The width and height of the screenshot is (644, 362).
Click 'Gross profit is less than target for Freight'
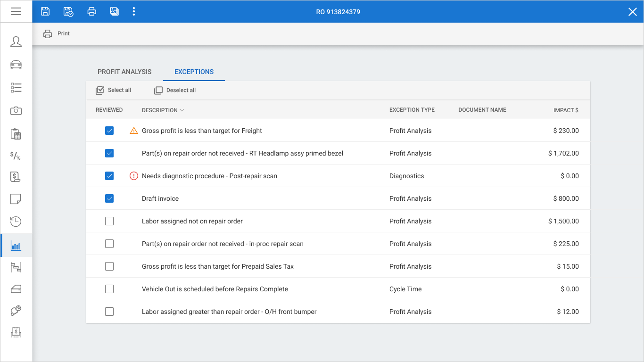(x=202, y=131)
